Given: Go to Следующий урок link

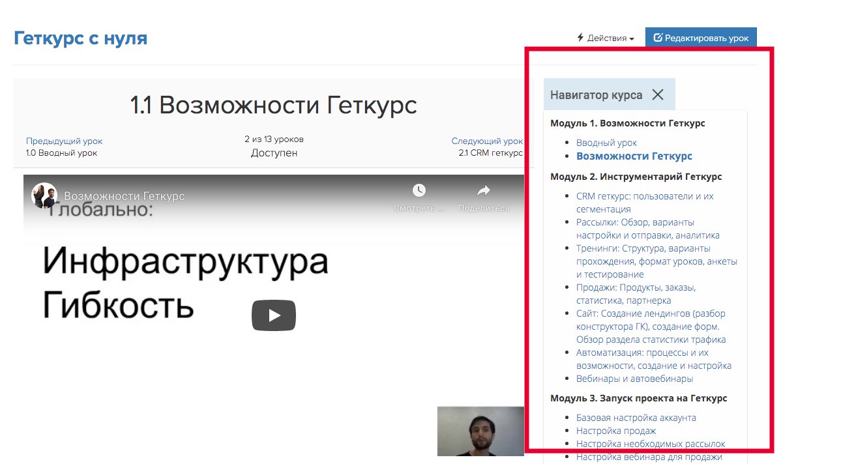Looking at the screenshot, I should (487, 141).
